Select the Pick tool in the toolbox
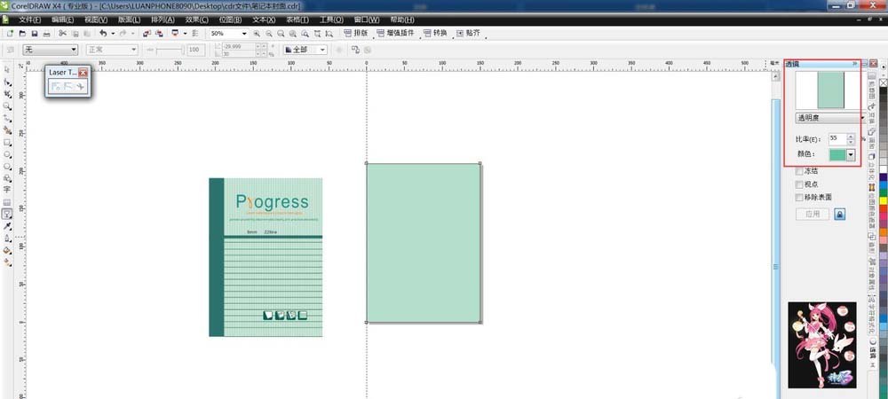The height and width of the screenshot is (399, 888). tap(7, 69)
